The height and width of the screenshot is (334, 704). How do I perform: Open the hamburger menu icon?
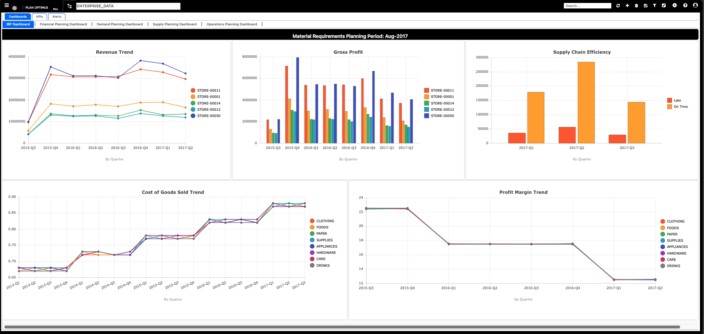pyautogui.click(x=7, y=6)
